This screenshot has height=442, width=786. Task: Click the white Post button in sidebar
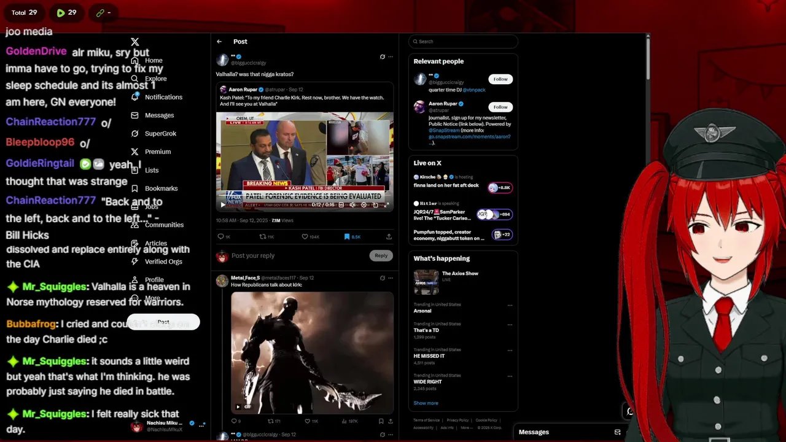pos(163,322)
